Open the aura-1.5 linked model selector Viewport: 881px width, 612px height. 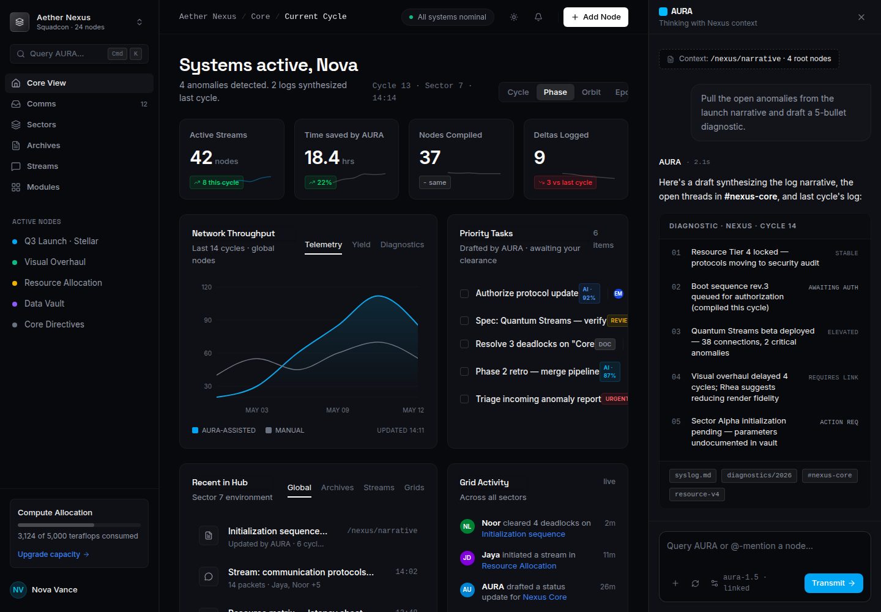745,583
